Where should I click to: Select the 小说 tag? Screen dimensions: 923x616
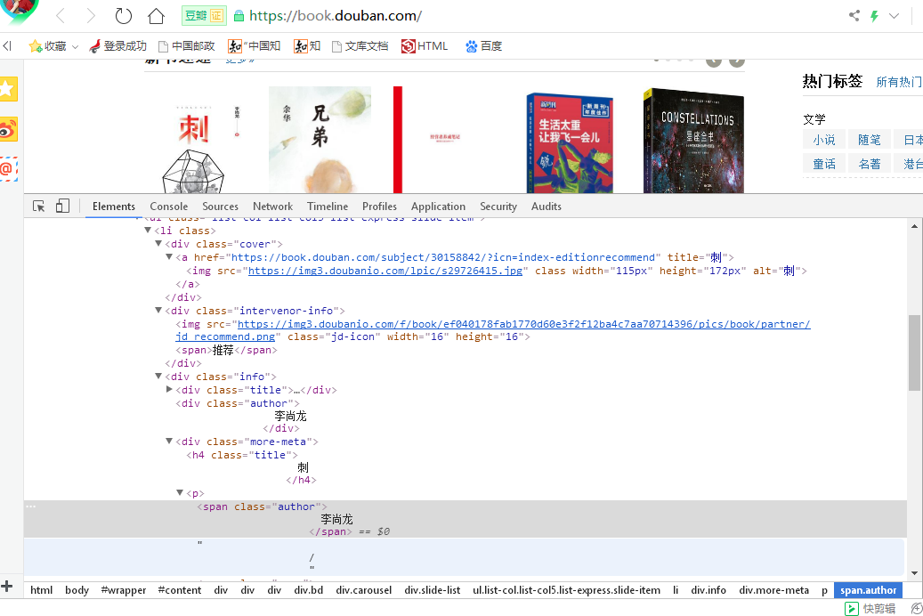tap(824, 140)
